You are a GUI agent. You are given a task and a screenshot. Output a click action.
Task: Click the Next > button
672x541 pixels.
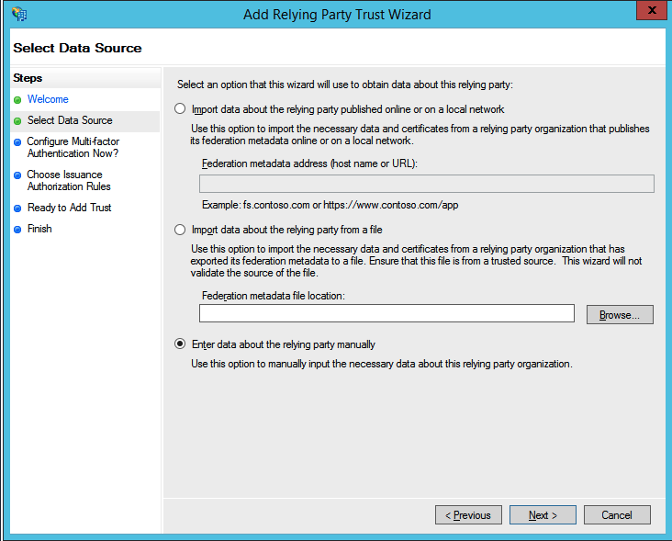(x=543, y=515)
